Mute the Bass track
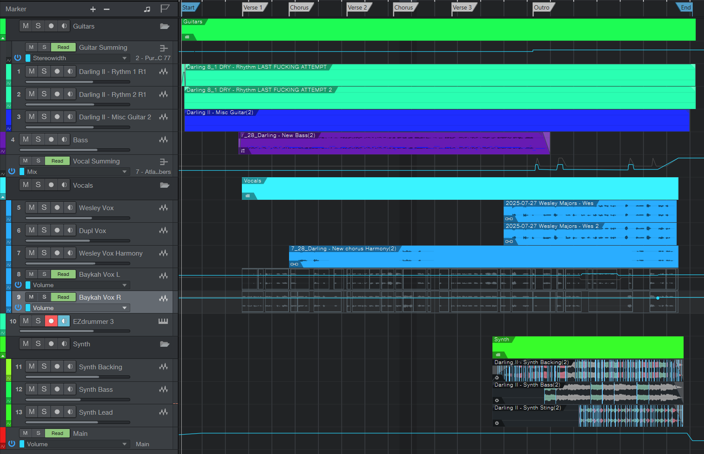 click(26, 139)
